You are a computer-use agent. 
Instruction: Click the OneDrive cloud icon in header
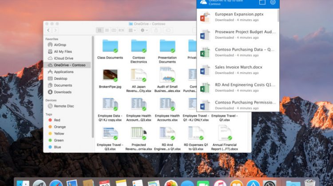[x=203, y=2]
